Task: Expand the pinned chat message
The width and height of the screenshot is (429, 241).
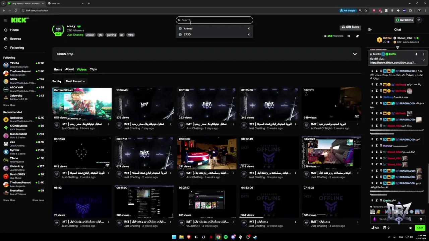Action: point(424,60)
